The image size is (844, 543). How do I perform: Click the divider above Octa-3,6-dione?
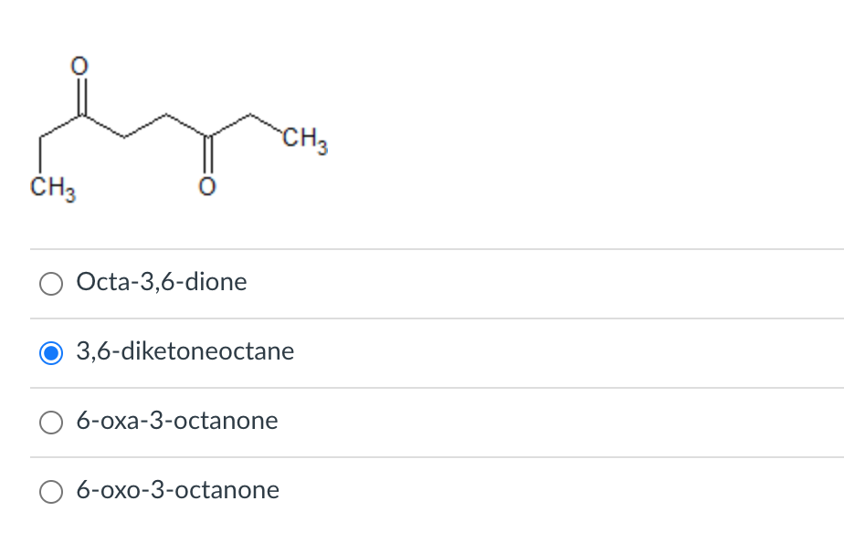(420, 249)
